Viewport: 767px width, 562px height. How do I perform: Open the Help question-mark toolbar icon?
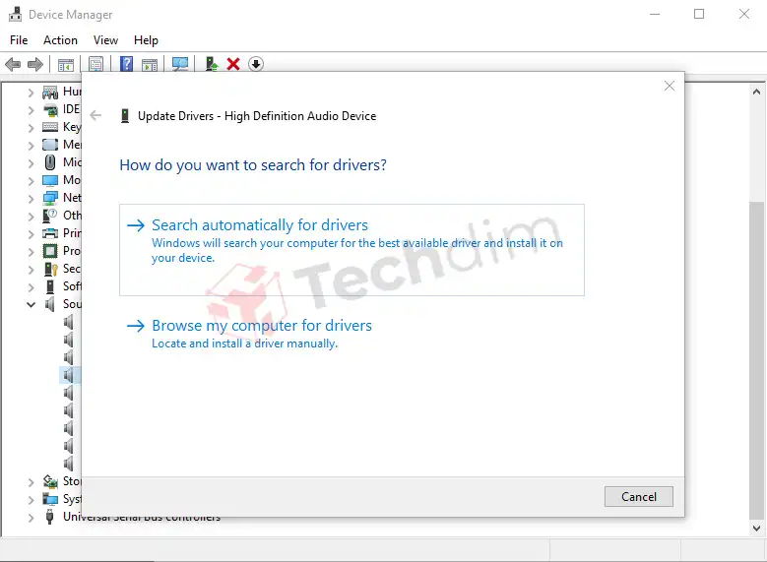126,64
